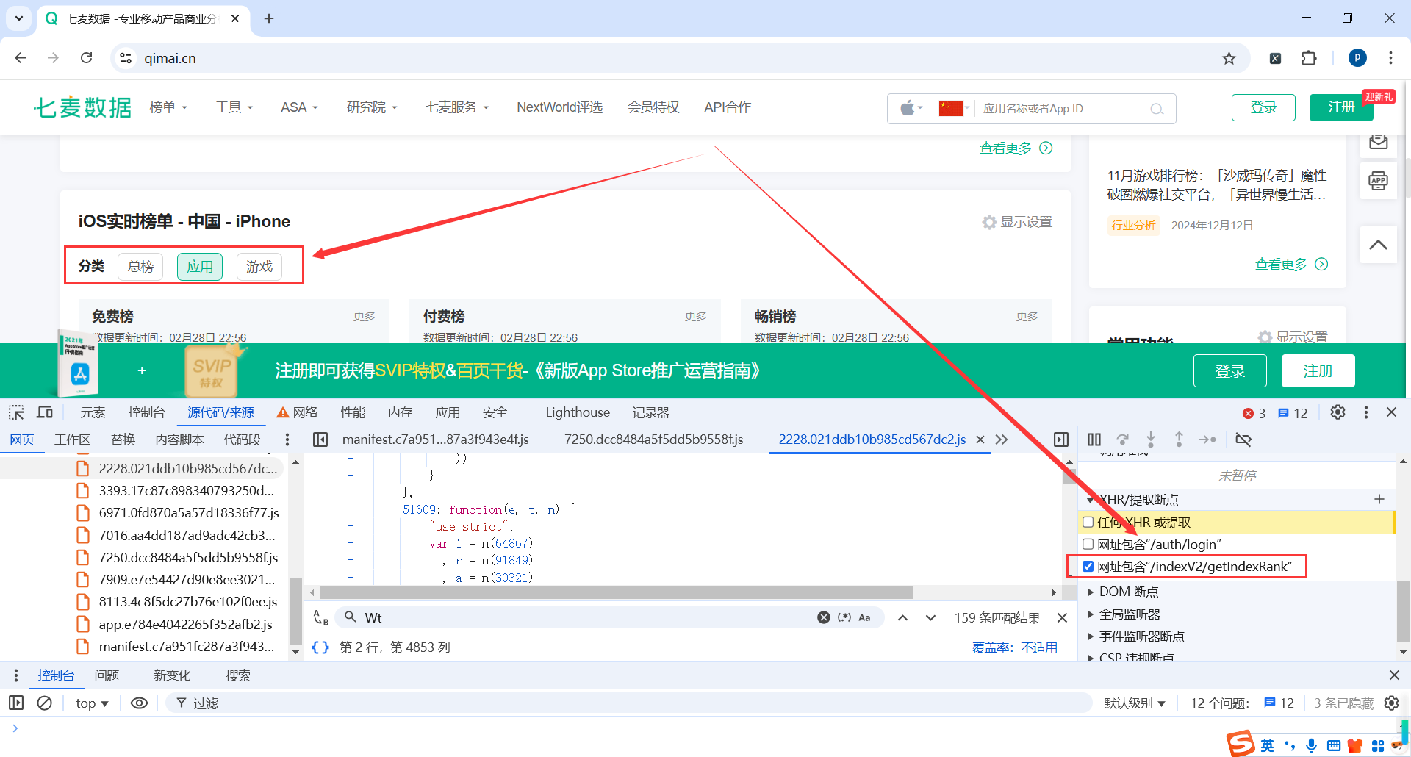Toggle the debugger sidebar panel

(x=1061, y=440)
